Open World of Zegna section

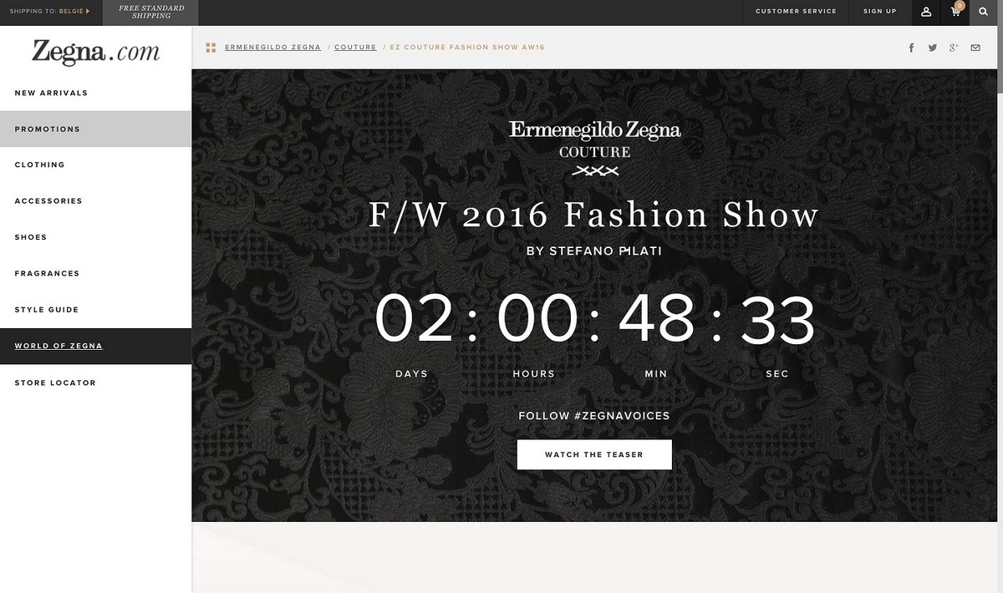95,346
